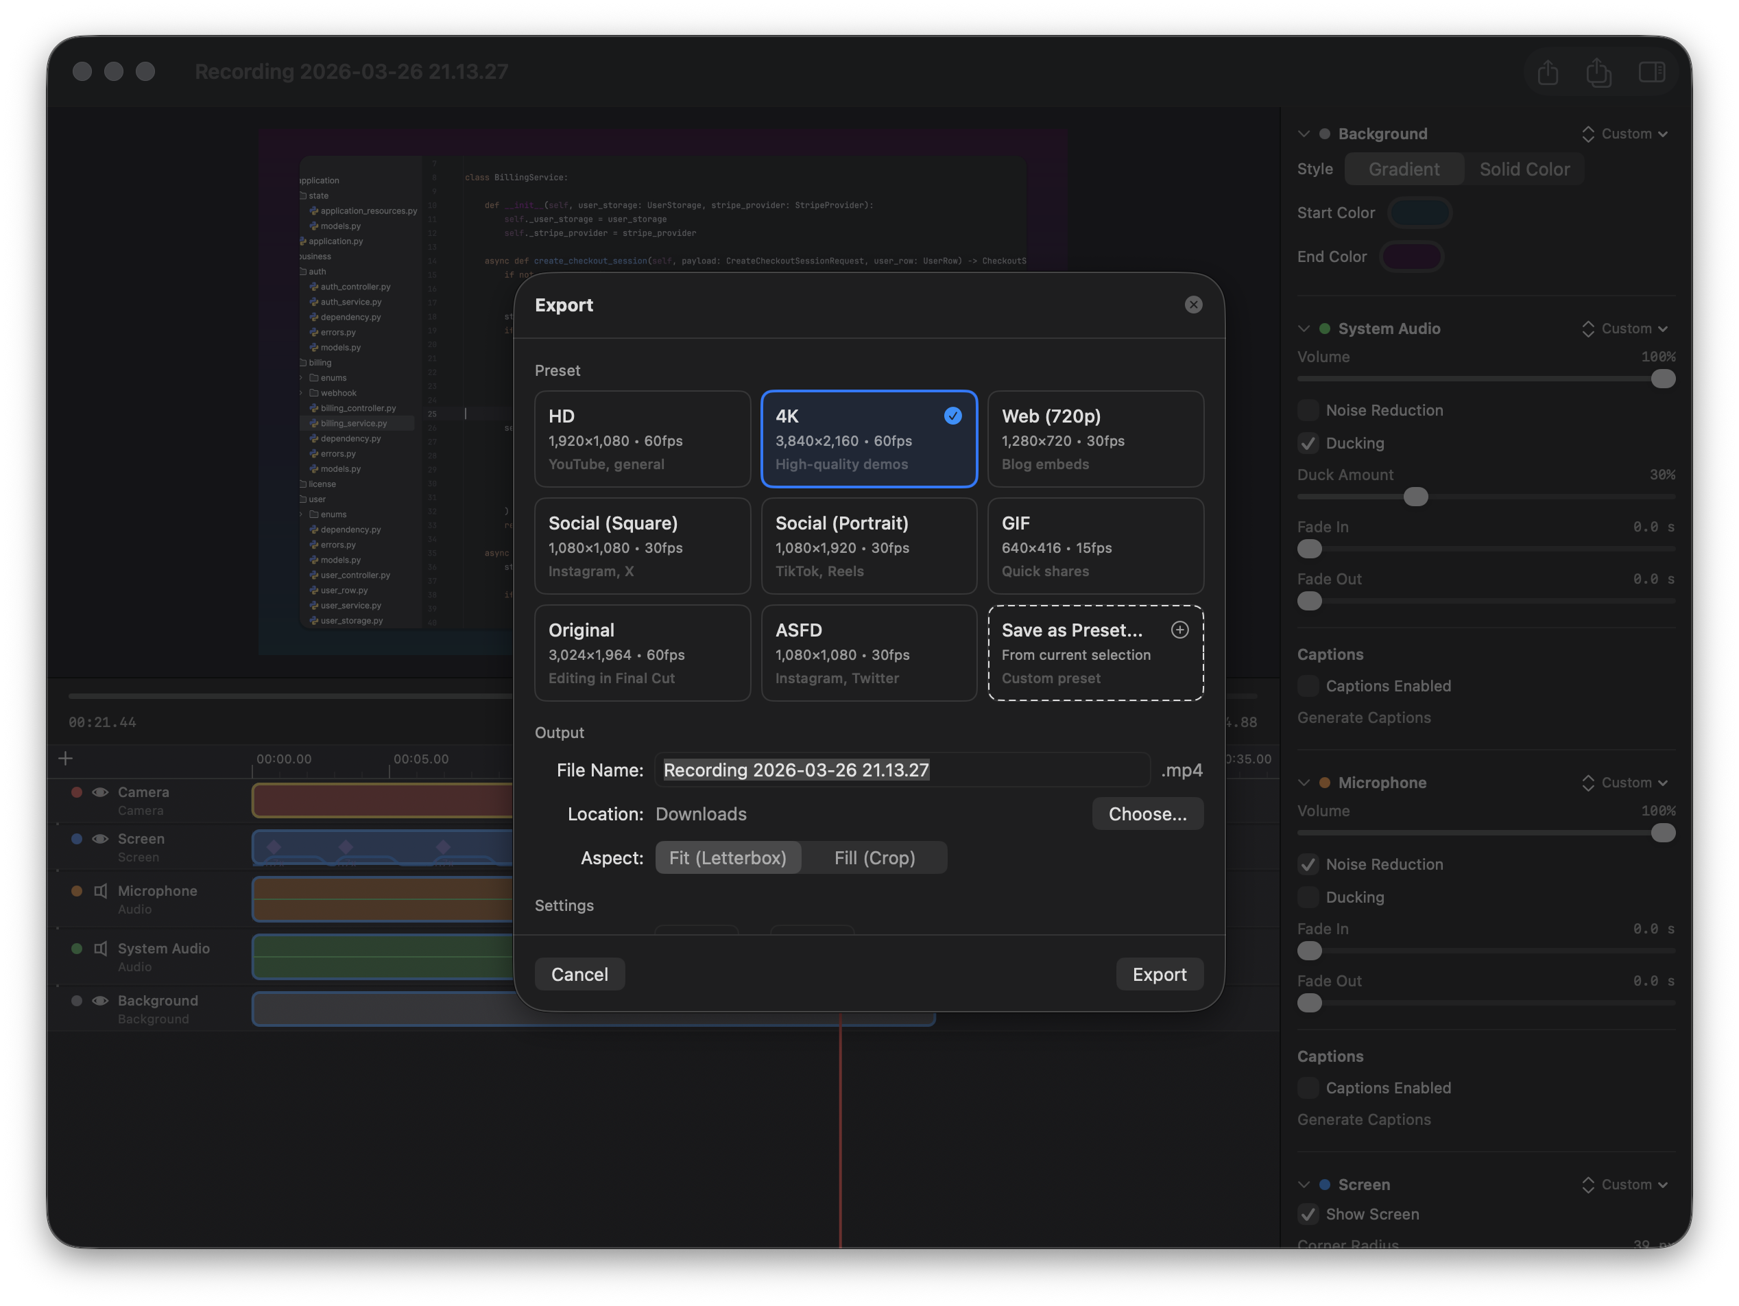Select the Social (Portrait) preset
This screenshot has height=1306, width=1739.
coord(869,546)
